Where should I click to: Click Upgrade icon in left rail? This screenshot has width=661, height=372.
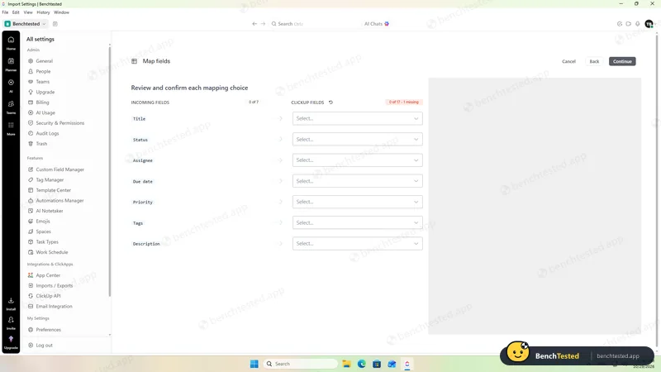pyautogui.click(x=11, y=342)
